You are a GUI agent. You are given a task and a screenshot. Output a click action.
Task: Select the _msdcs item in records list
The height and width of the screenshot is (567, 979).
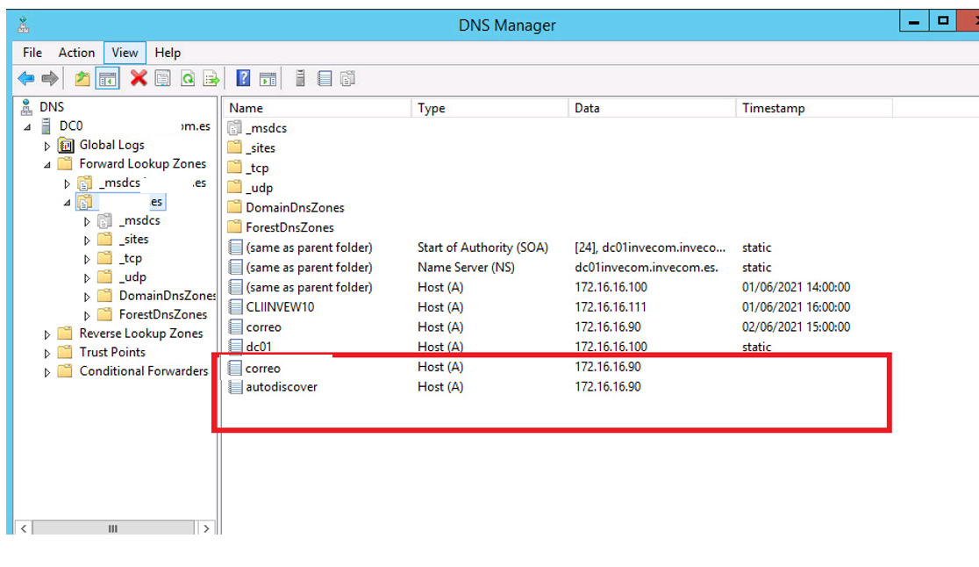click(x=266, y=129)
